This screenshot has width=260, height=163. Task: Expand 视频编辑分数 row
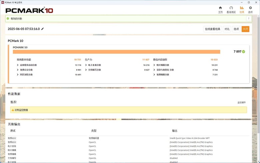point(154,75)
